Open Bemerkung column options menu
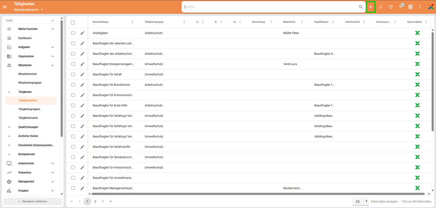 tap(271, 22)
